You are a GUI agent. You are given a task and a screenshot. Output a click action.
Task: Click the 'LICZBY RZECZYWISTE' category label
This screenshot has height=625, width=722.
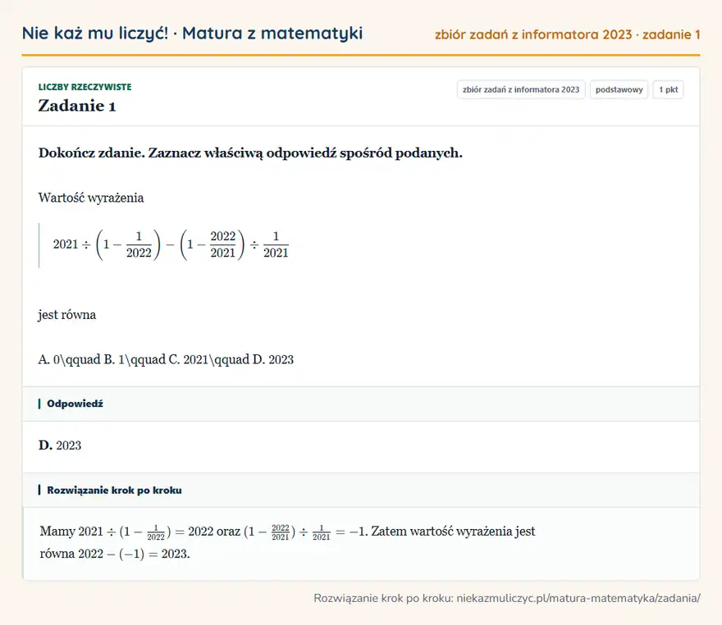85,87
